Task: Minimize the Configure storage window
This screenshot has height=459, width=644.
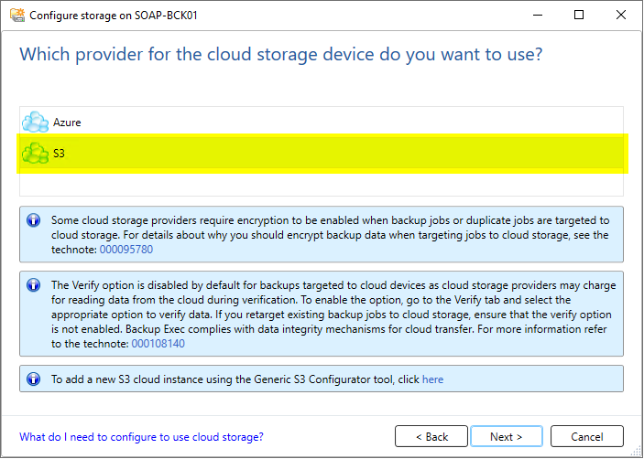Action: (537, 16)
